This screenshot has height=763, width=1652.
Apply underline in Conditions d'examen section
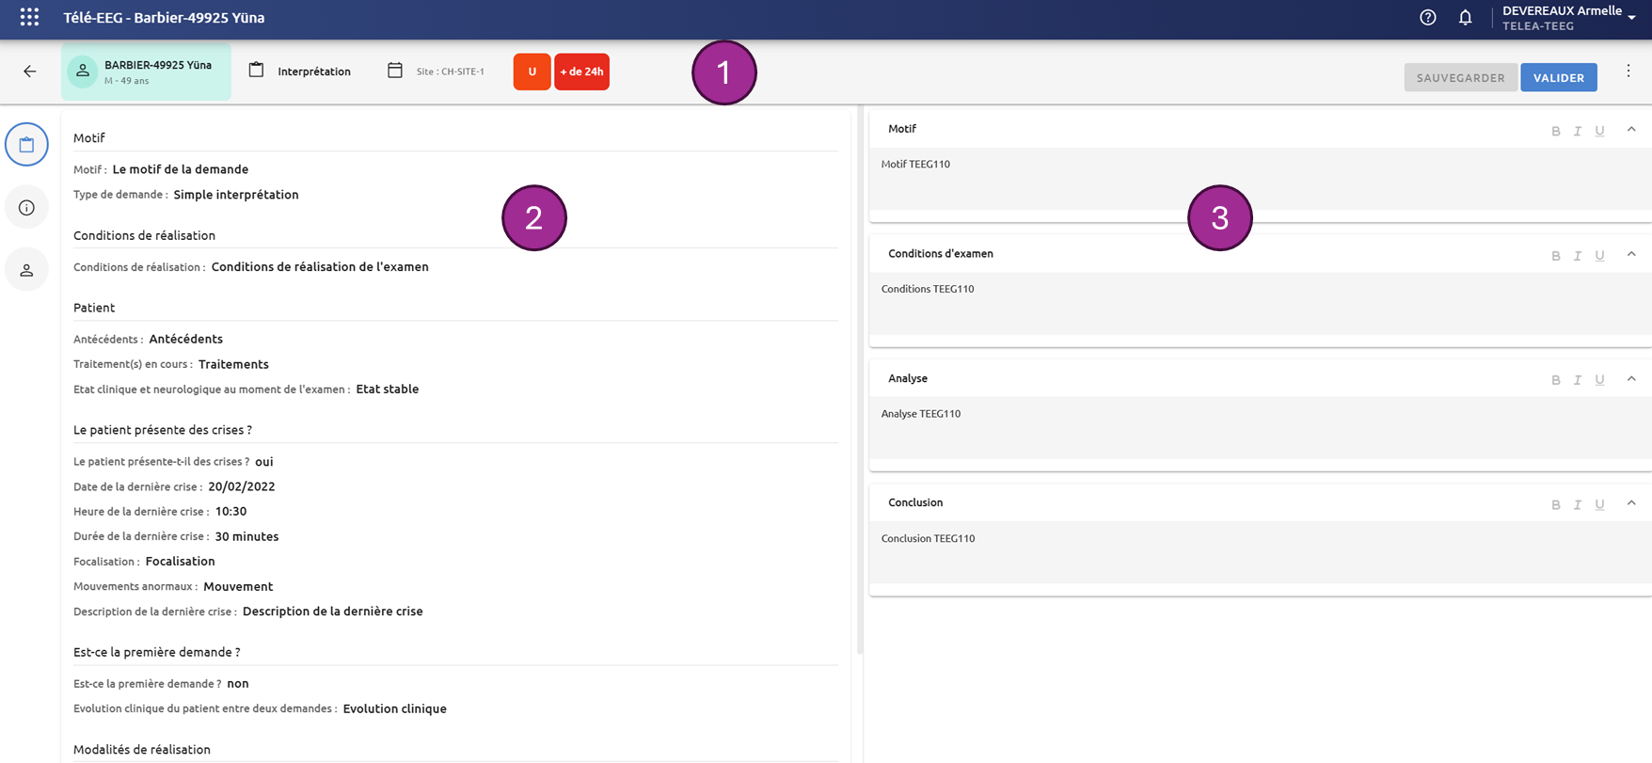point(1599,256)
